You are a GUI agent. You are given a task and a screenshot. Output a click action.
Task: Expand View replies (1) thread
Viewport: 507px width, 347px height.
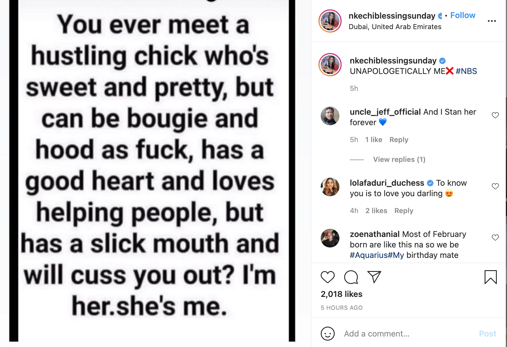[399, 160]
